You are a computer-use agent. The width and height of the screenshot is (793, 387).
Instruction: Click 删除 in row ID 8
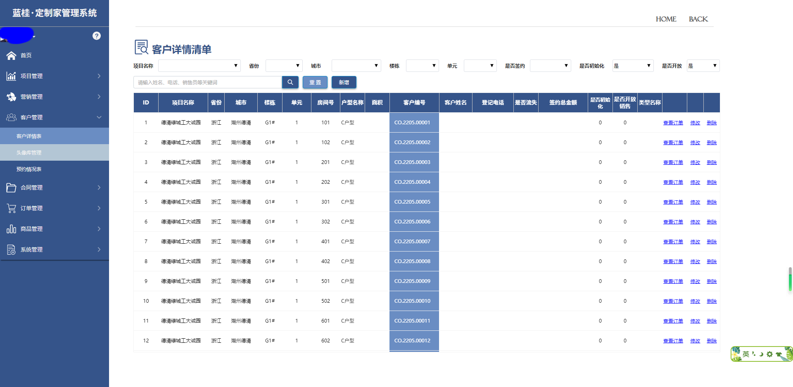point(712,261)
